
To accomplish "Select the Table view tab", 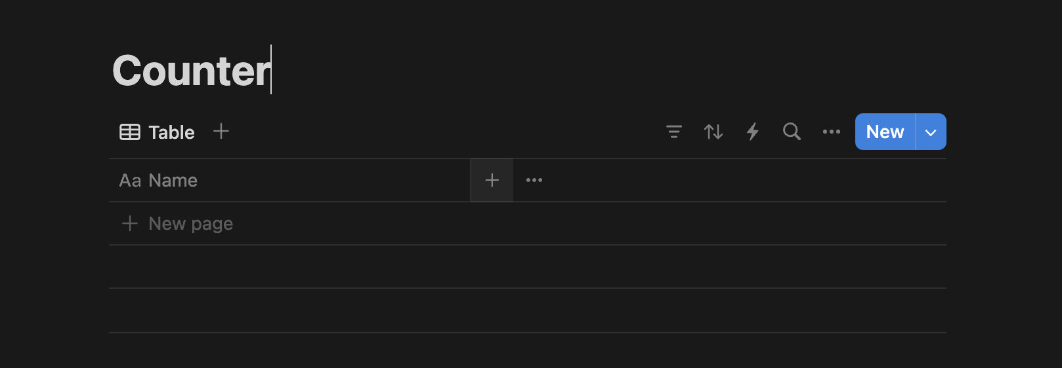I will coord(171,132).
